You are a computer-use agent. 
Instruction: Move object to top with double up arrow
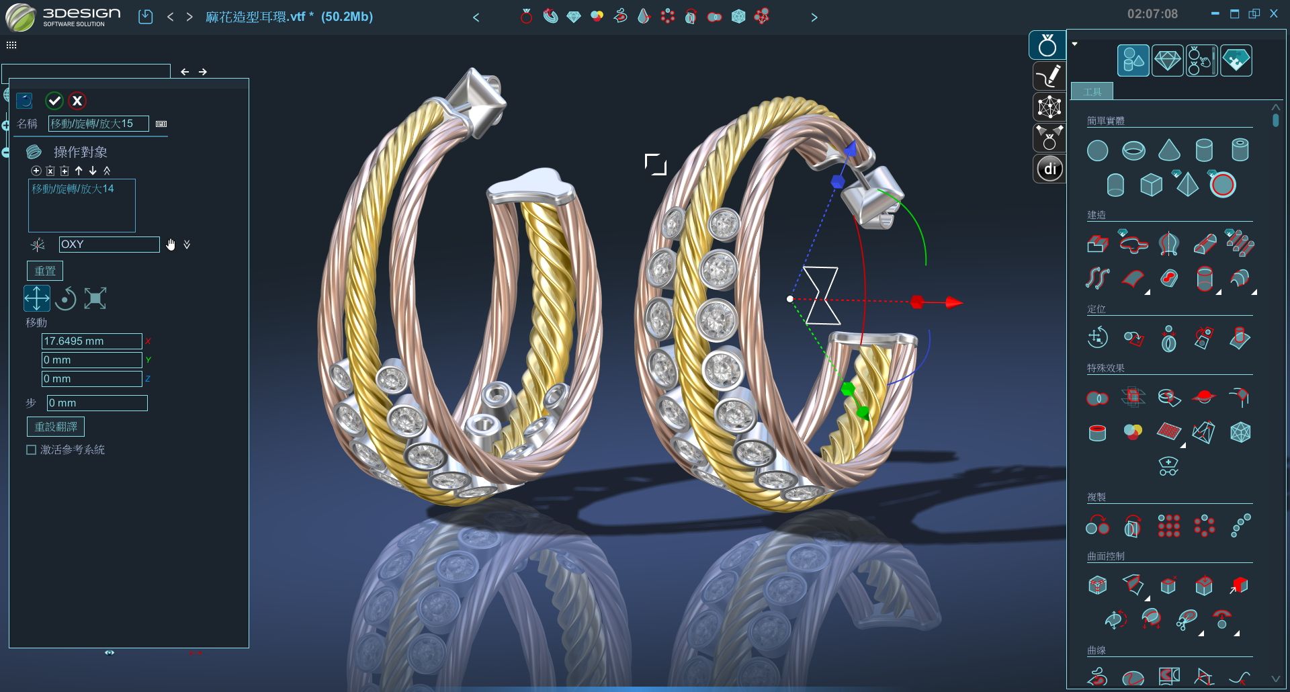[x=107, y=171]
